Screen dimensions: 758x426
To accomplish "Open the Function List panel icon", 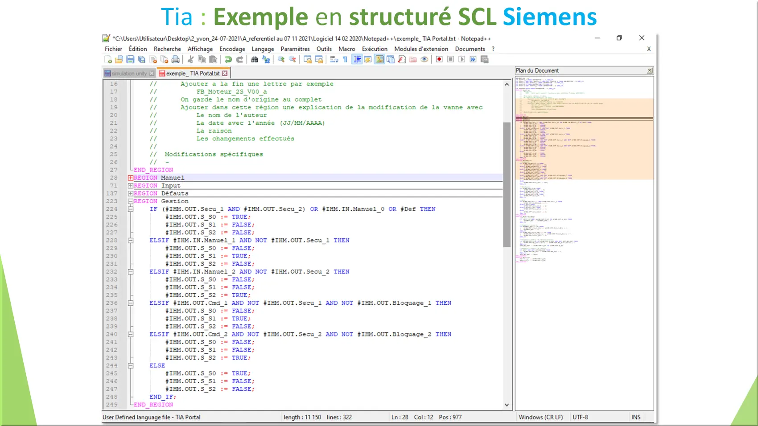I will tap(402, 59).
